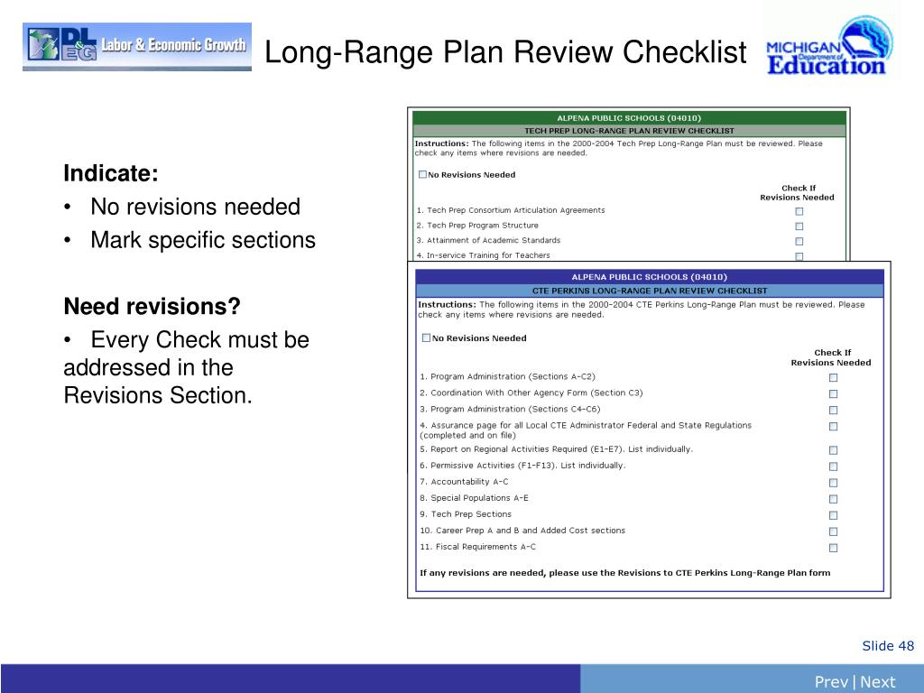Click the Michigan Department of Education logo
This screenshot has height=693, width=924.
(830, 45)
